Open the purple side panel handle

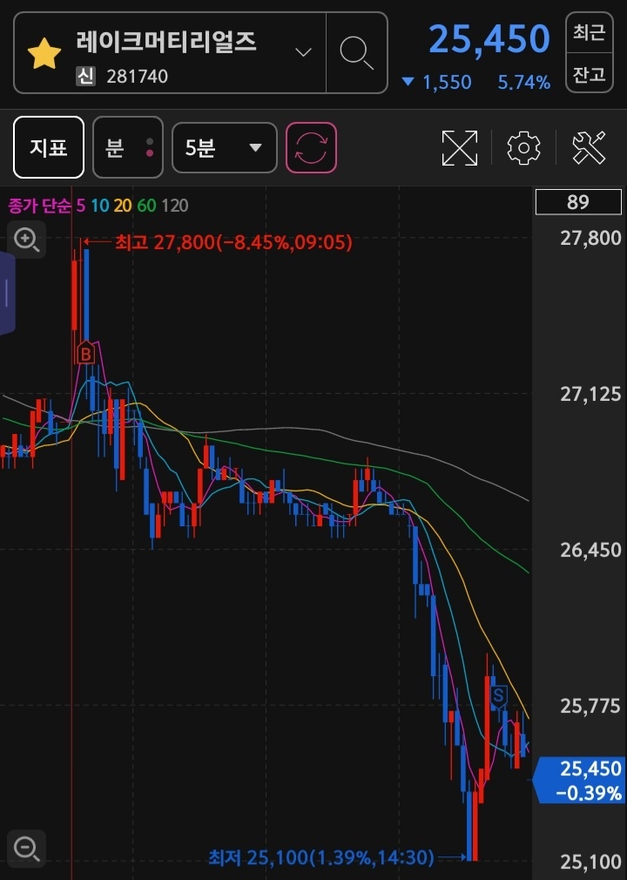pyautogui.click(x=7, y=293)
